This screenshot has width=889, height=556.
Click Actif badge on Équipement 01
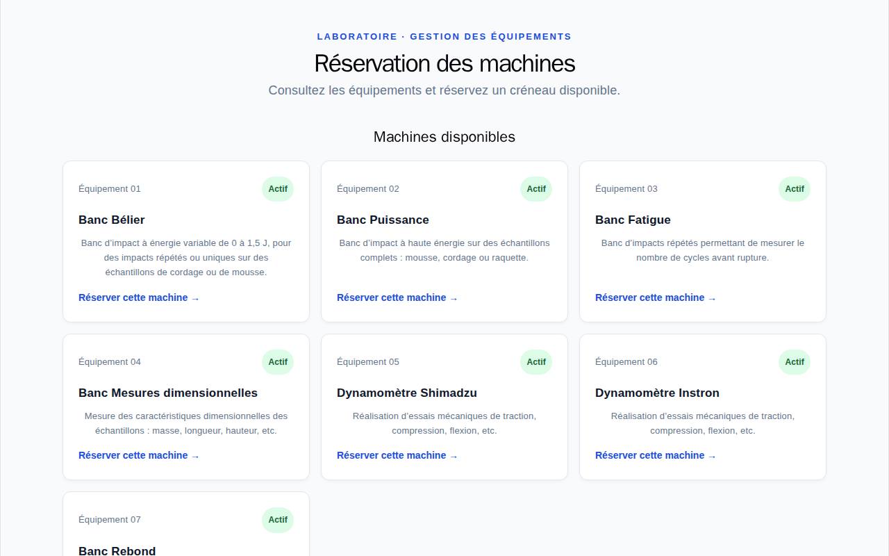[x=278, y=189]
